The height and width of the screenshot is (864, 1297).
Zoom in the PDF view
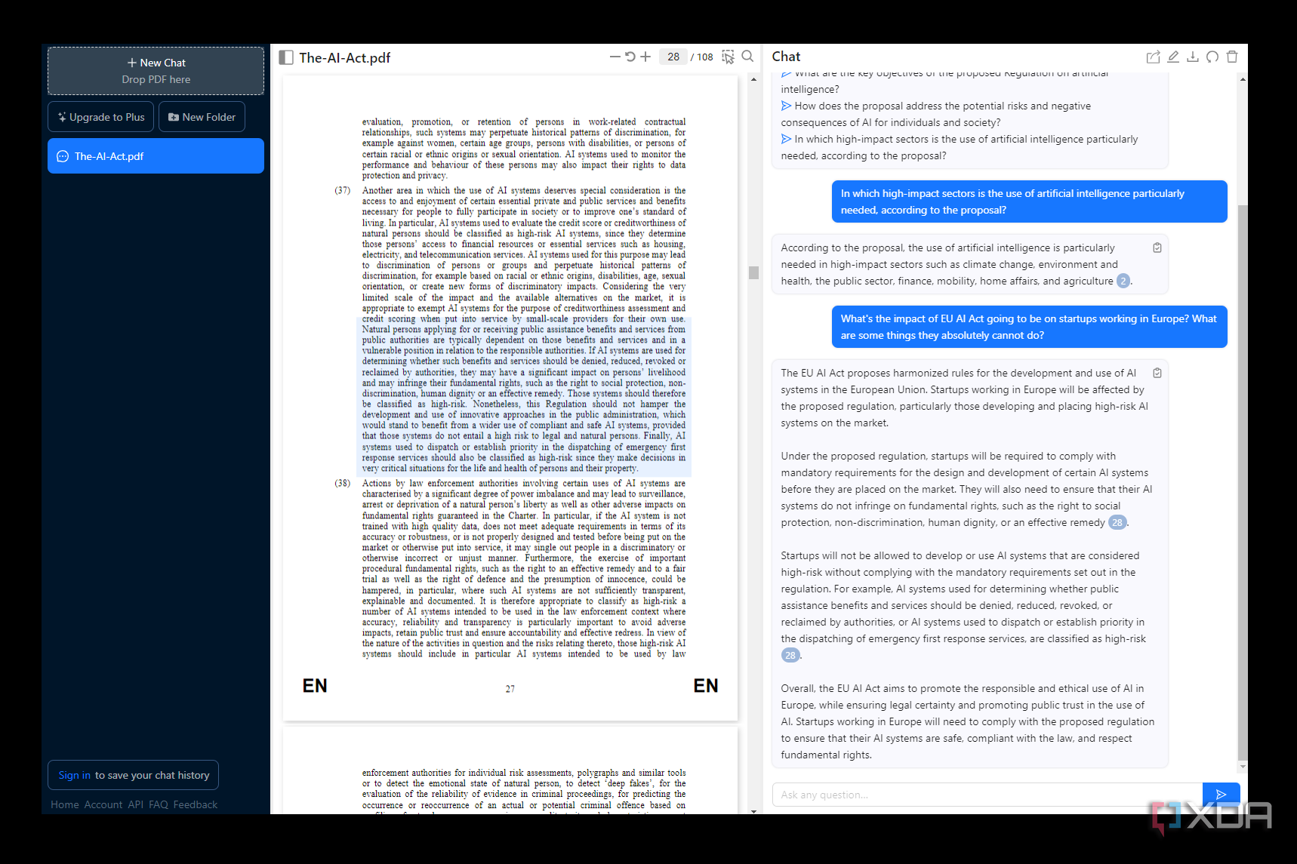click(x=645, y=57)
